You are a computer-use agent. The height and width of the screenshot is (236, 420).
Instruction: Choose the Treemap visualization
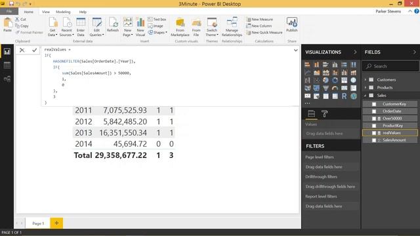tap(344, 80)
